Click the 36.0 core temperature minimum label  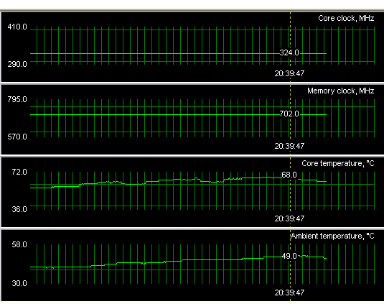19,209
